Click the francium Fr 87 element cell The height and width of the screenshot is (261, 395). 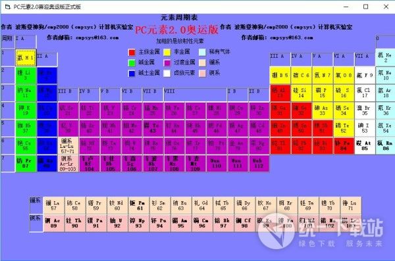[x=26, y=163]
